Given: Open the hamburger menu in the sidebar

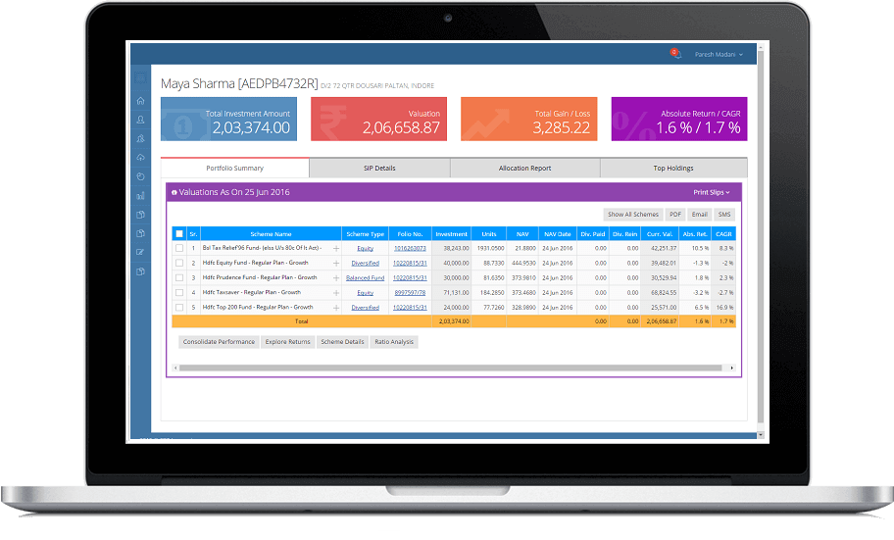Looking at the screenshot, I should 142,77.
